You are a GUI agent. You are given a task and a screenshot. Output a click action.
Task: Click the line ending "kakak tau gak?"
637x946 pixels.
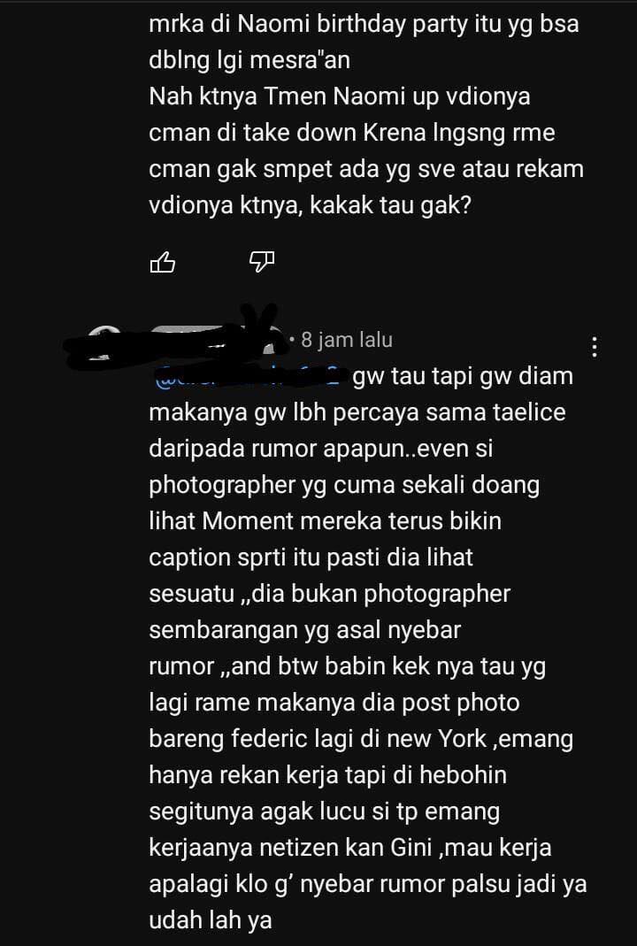point(310,205)
